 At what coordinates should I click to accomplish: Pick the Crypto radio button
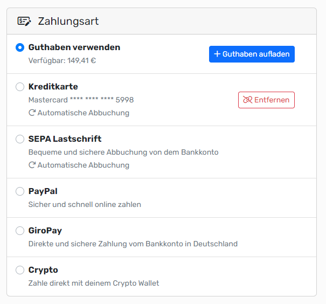click(20, 270)
